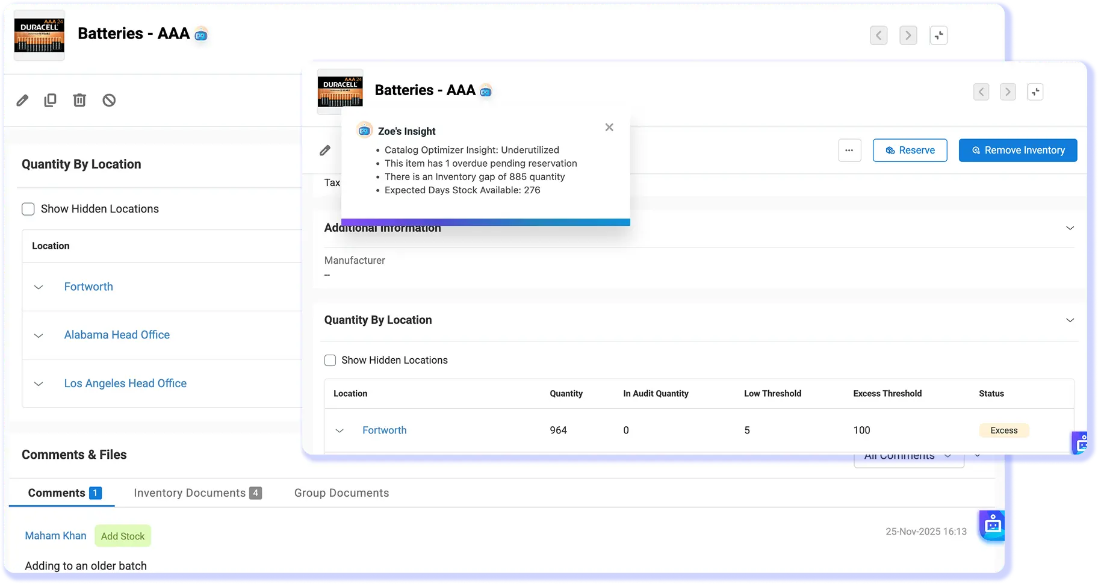The width and height of the screenshot is (1098, 584).
Task: Close the Zoe's Insight popup
Action: 609,128
